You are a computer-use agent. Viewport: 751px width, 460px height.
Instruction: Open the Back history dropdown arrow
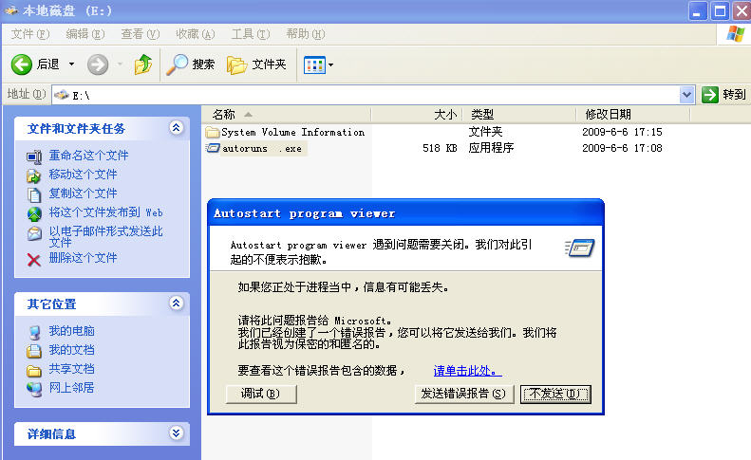coord(71,64)
